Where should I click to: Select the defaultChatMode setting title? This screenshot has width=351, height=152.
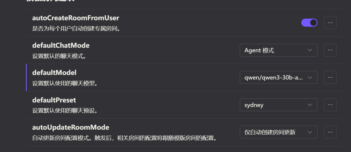61,45
